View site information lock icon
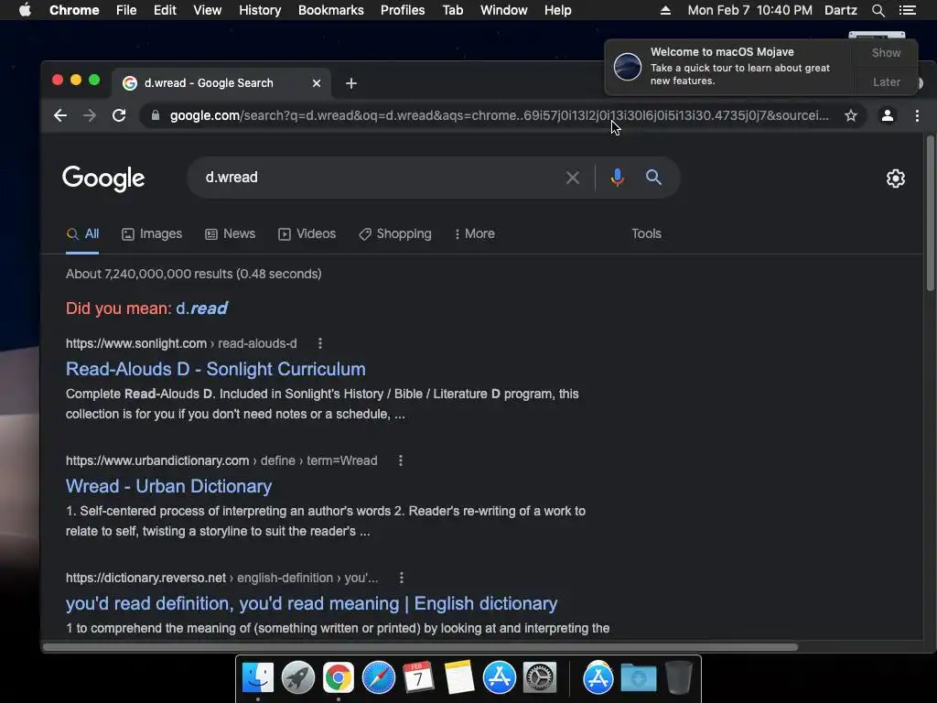The image size is (937, 703). (x=156, y=115)
